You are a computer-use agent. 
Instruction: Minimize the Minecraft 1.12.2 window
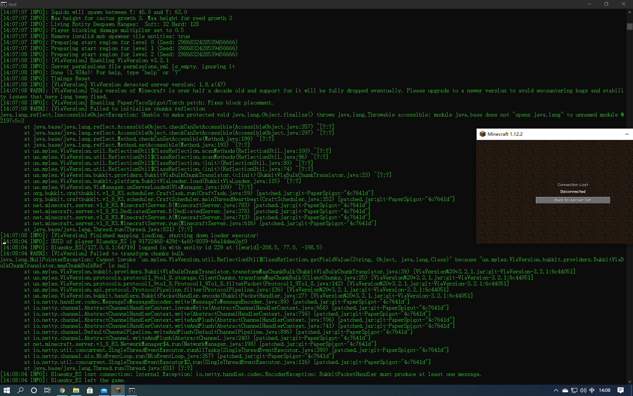pos(627,134)
